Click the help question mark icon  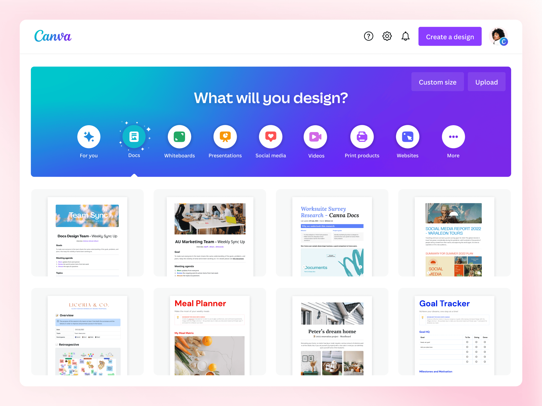tap(368, 37)
